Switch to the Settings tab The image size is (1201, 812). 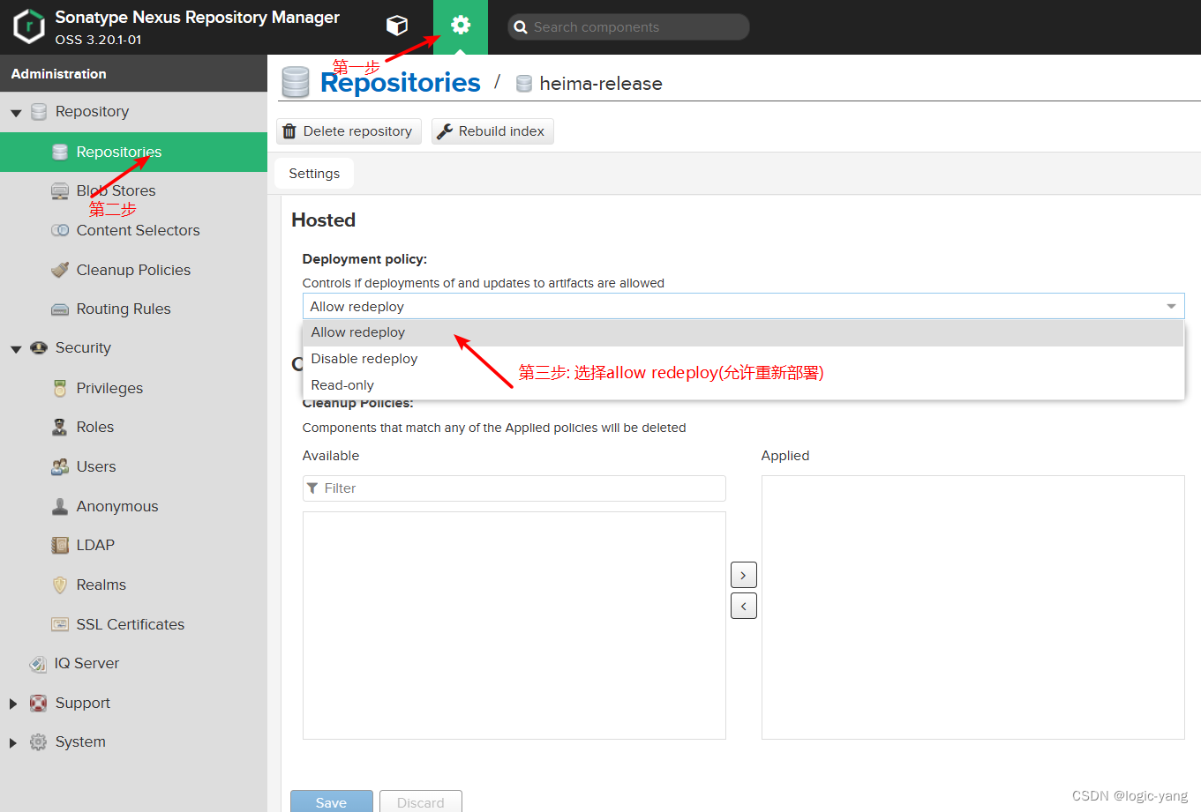[x=313, y=173]
